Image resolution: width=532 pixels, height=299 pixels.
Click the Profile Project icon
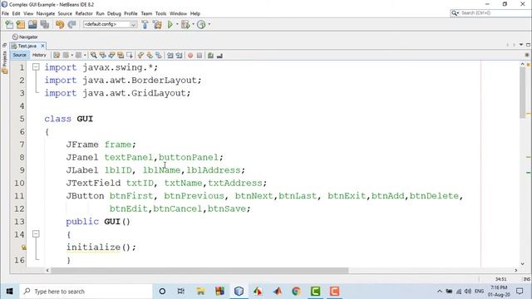(201, 24)
